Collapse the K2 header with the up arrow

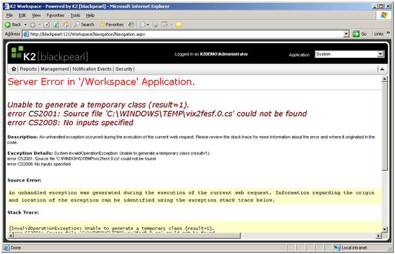pos(382,69)
